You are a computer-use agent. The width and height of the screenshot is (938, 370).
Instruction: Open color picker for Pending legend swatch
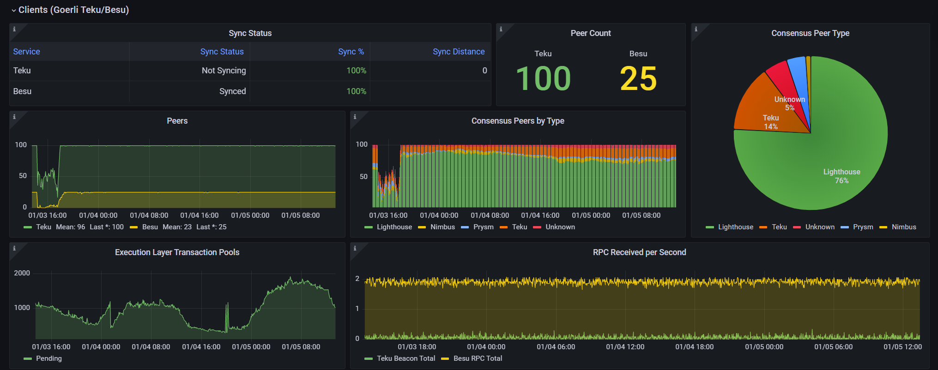tap(28, 359)
